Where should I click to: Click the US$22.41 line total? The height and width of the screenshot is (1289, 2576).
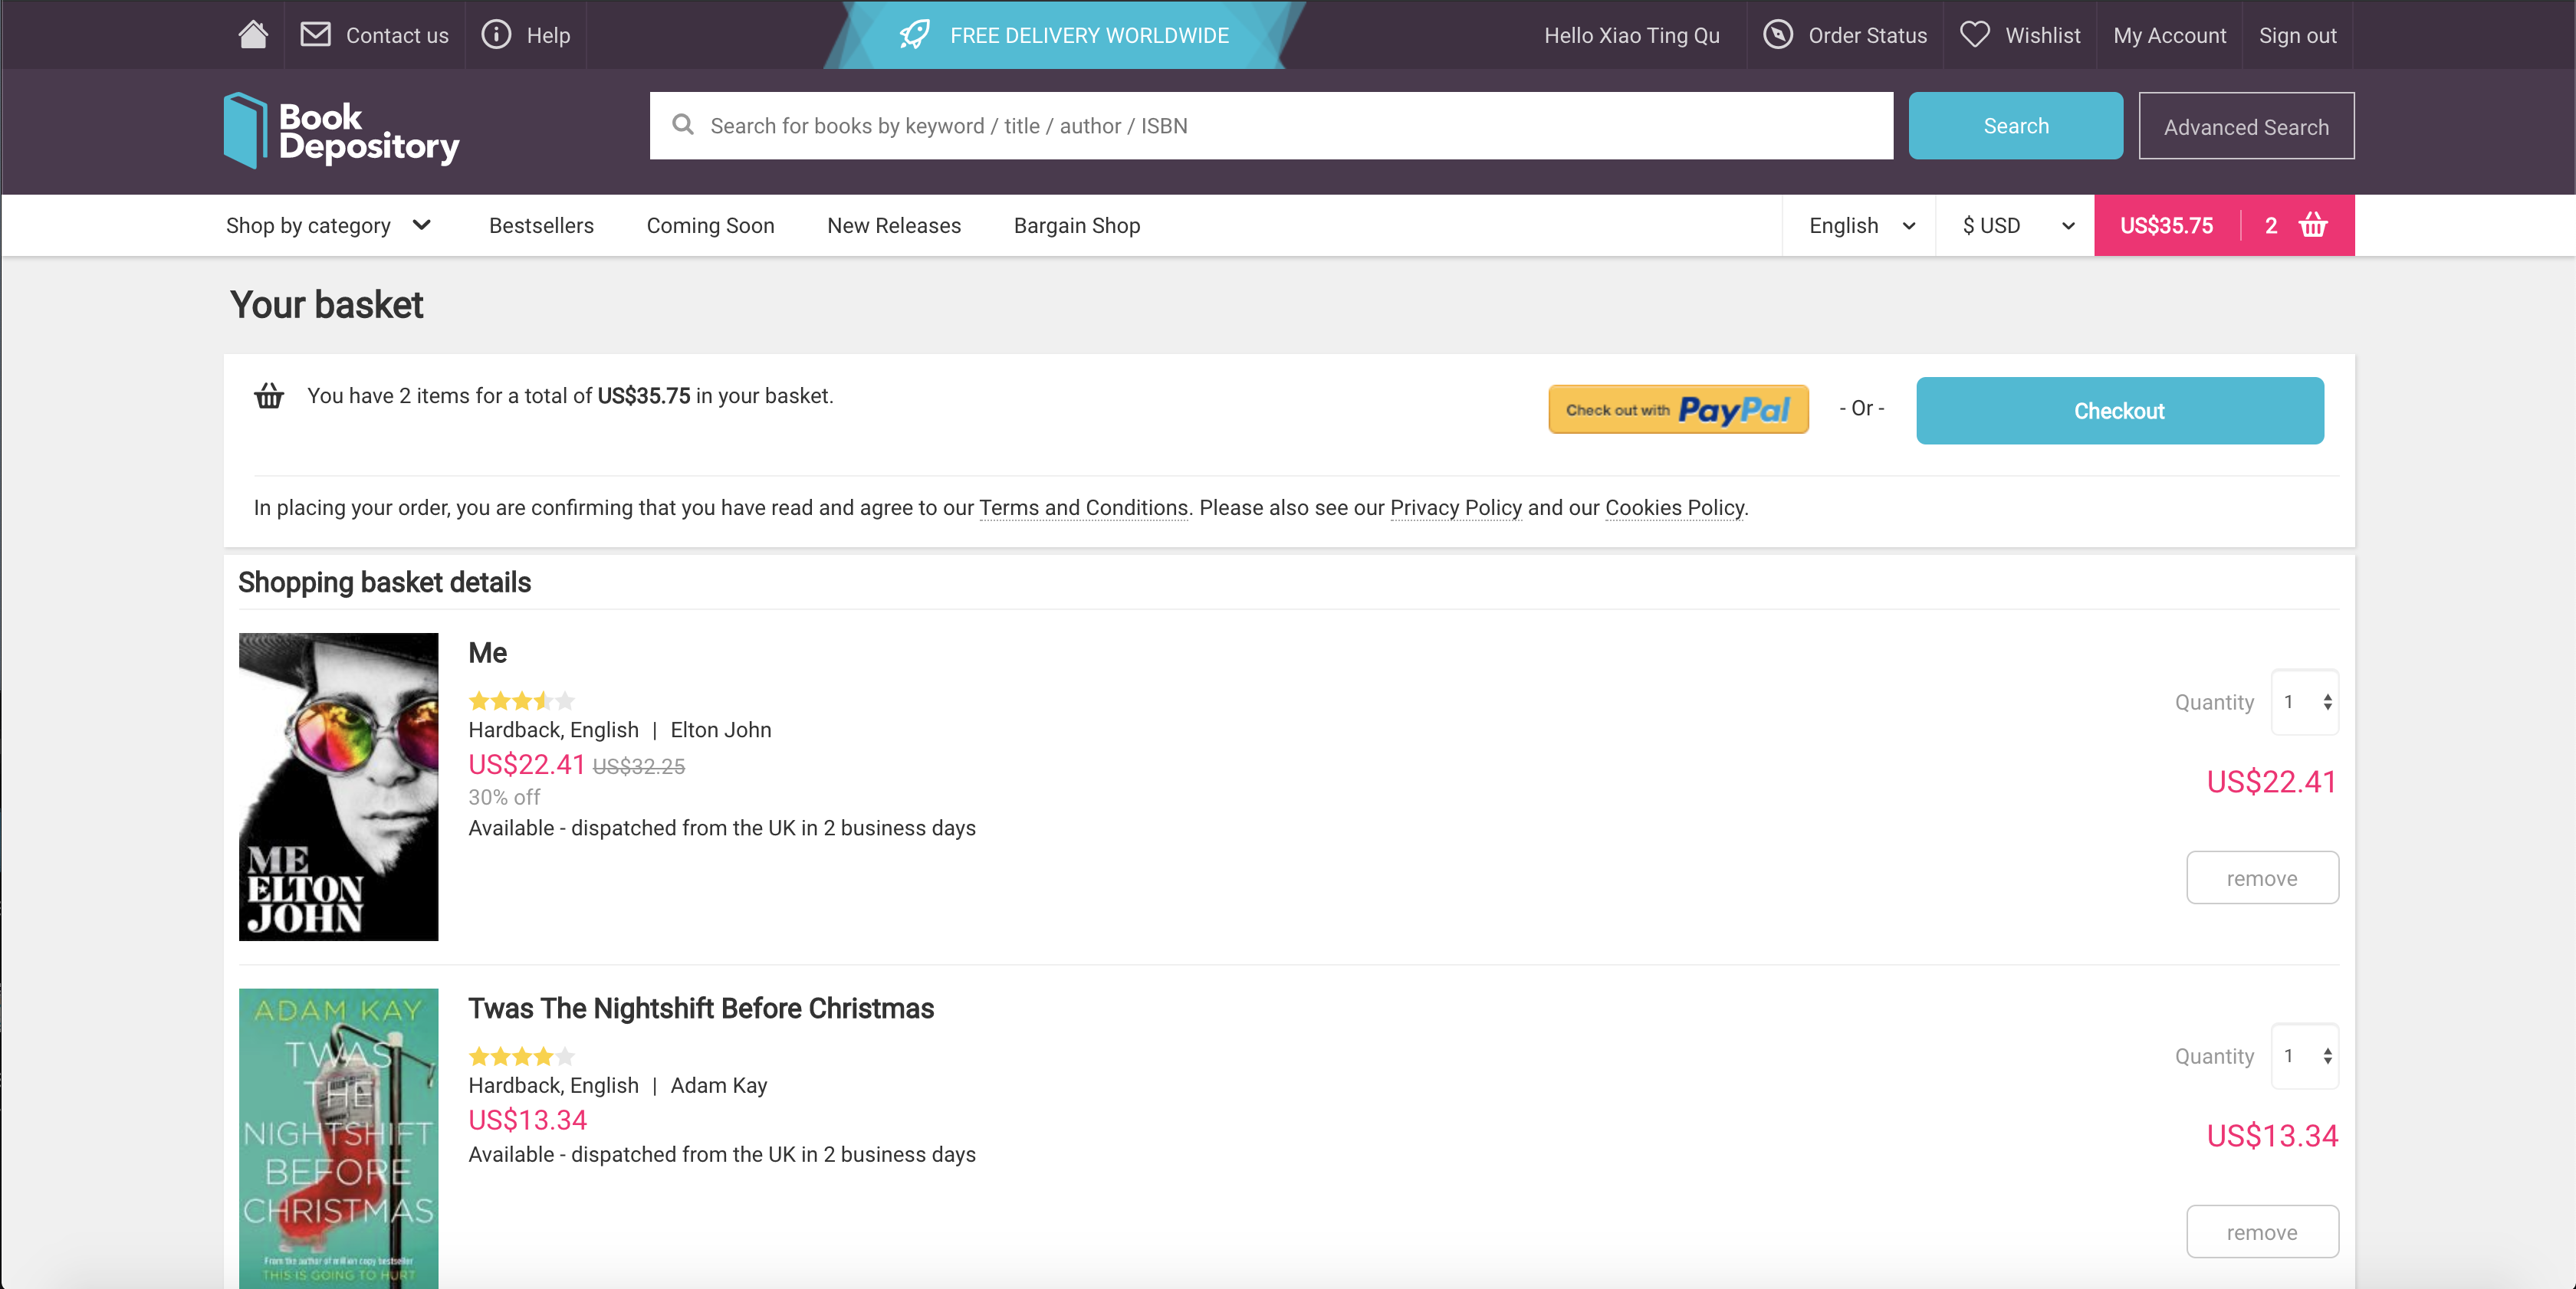[x=2271, y=782]
